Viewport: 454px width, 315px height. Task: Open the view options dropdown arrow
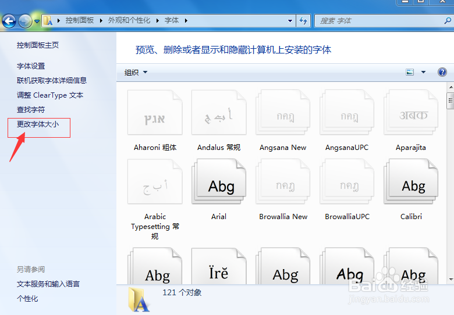pyautogui.click(x=423, y=72)
